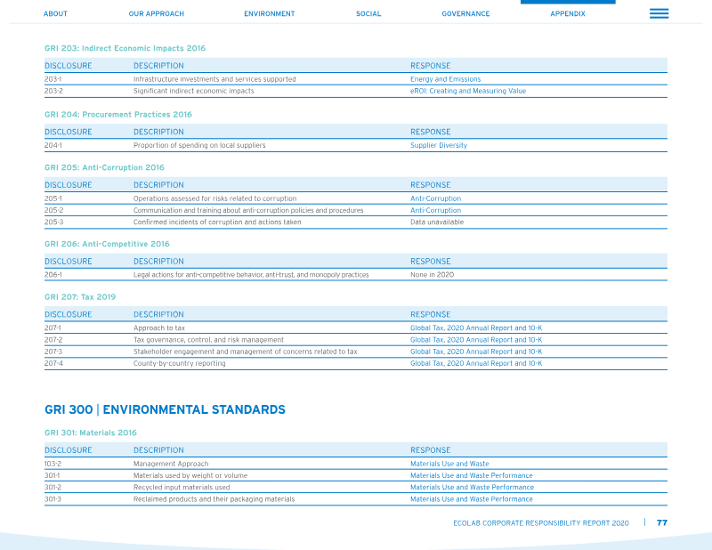Open Materials Use and Waste Performance link for 301-1

(x=472, y=475)
